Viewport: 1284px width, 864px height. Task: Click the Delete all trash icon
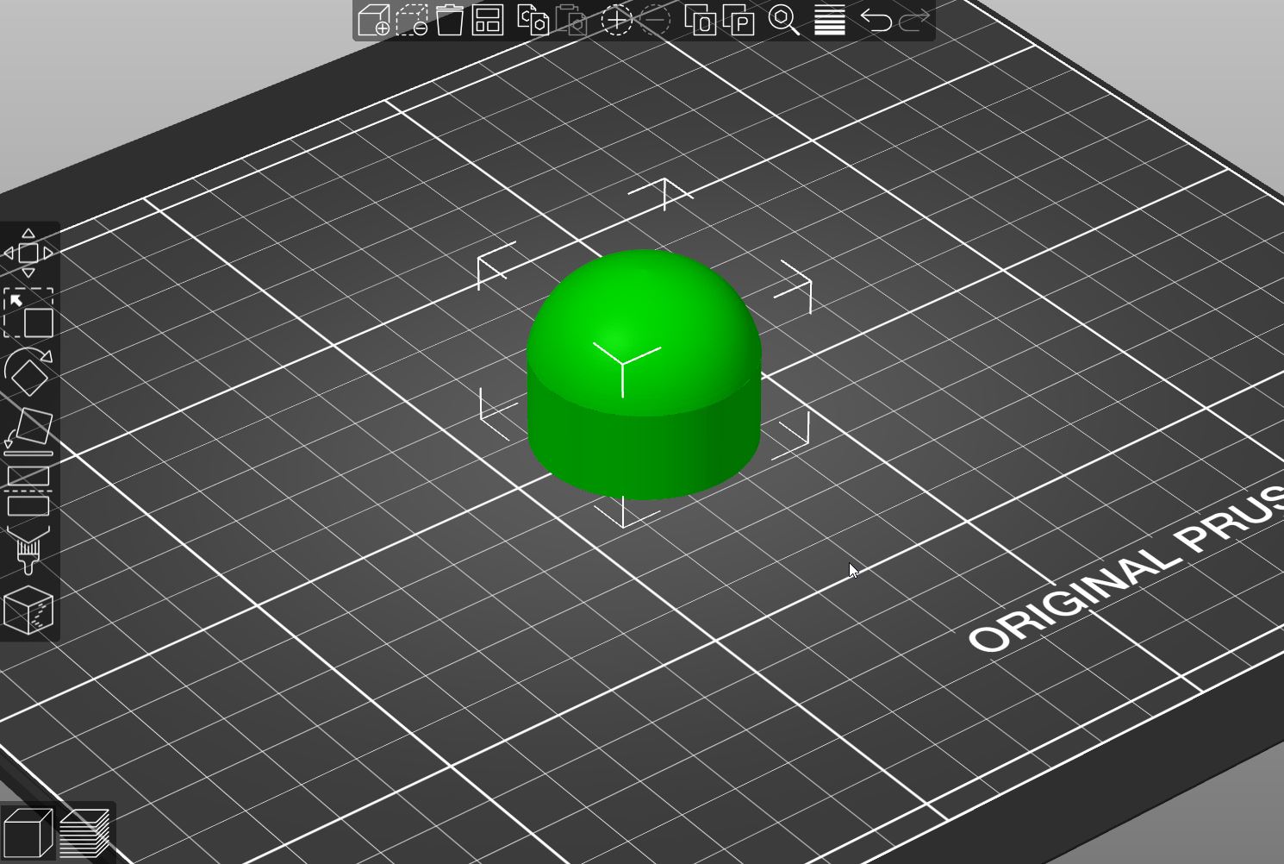(x=450, y=20)
